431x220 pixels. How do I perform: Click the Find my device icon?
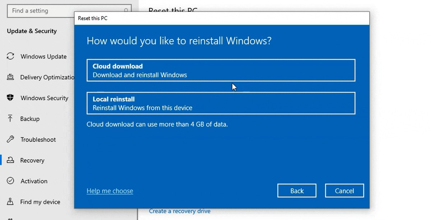click(10, 201)
